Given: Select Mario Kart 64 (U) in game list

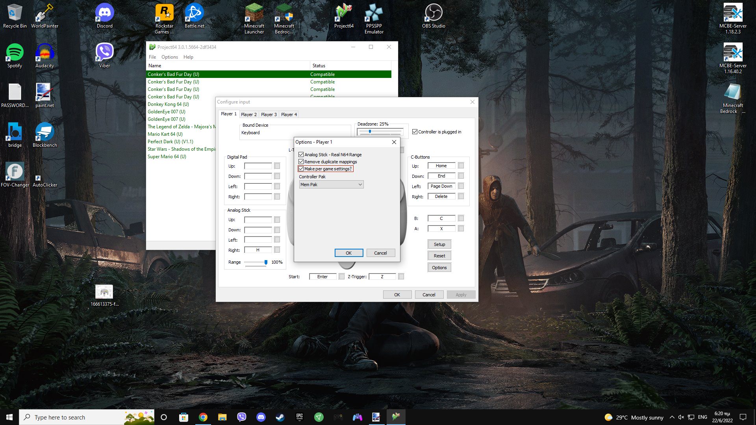Looking at the screenshot, I should (x=165, y=134).
